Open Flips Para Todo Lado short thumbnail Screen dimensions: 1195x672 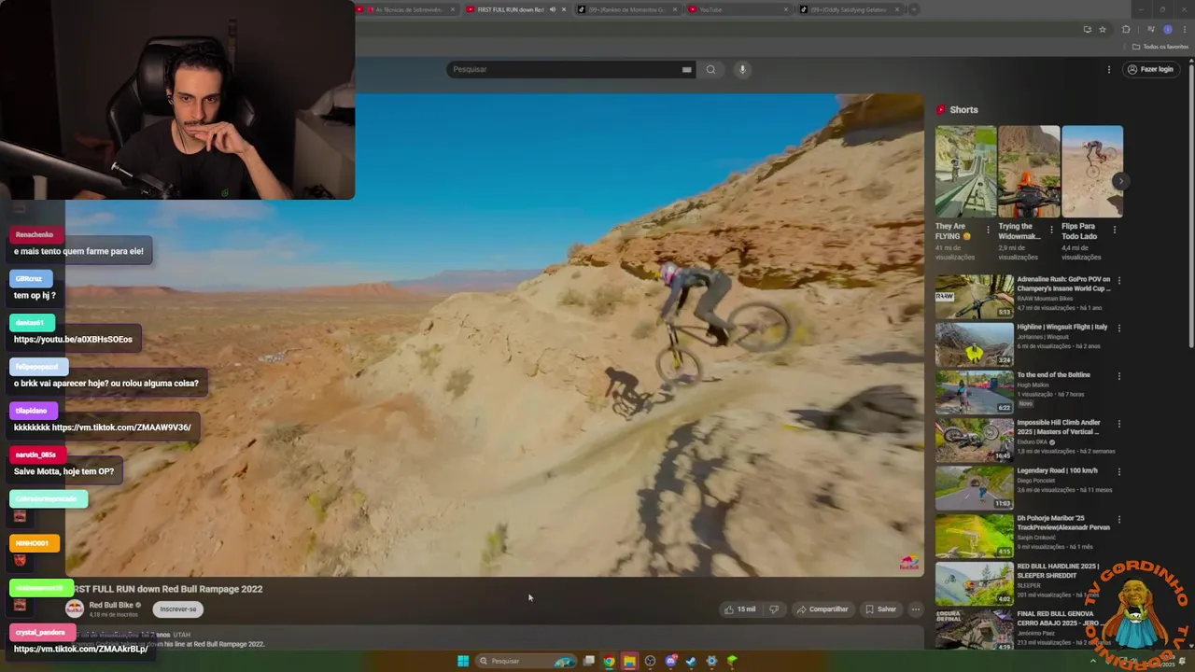(1092, 172)
